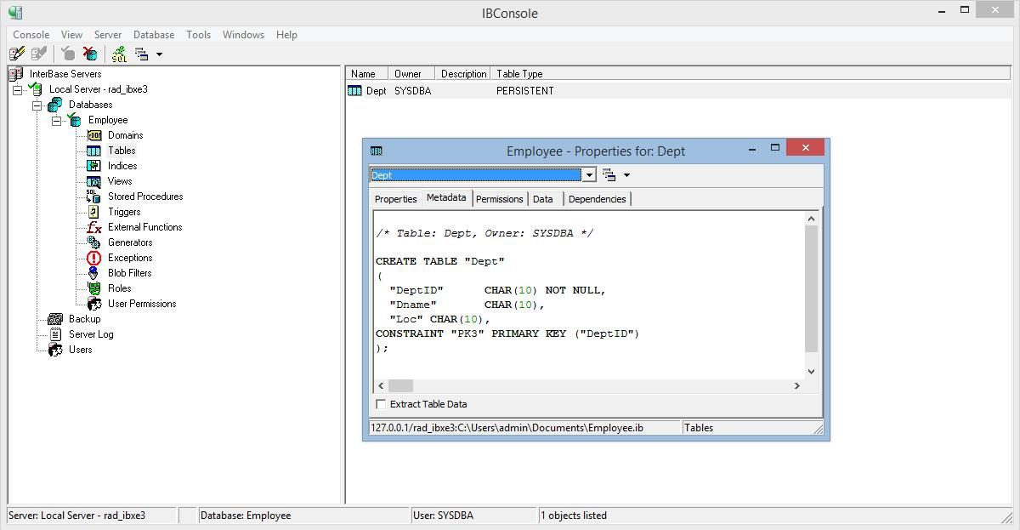
Task: Click the Description column header
Action: coord(463,74)
